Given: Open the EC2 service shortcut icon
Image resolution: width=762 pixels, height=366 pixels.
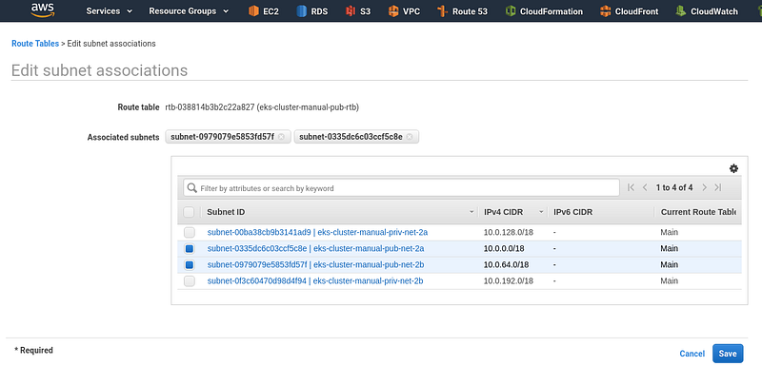Looking at the screenshot, I should [253, 11].
